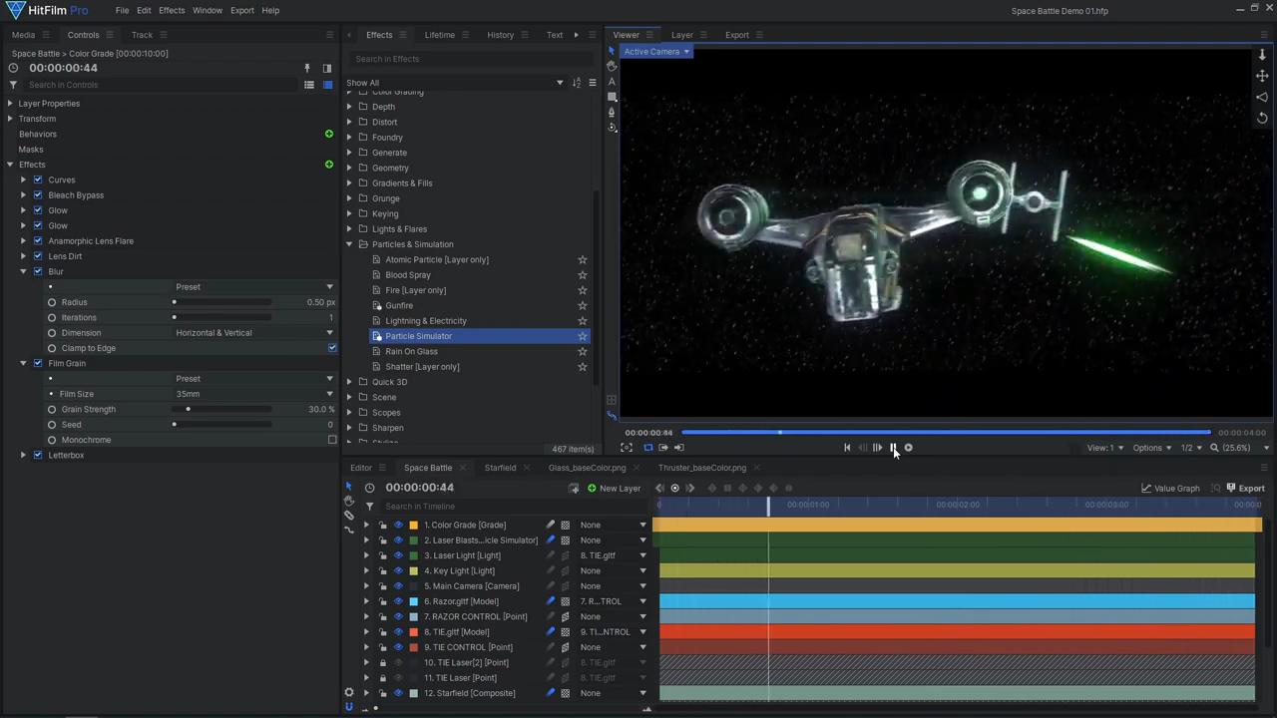
Task: Select the viewer selection arrow tool
Action: tap(612, 51)
